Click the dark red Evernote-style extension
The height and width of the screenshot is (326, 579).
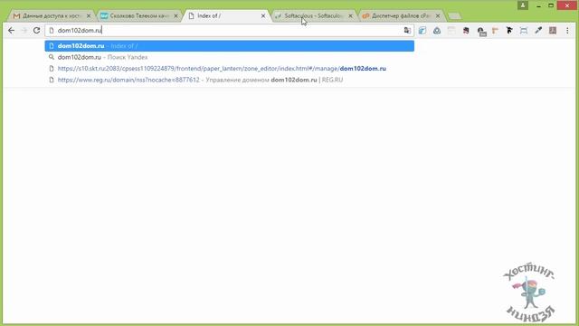coord(466,31)
